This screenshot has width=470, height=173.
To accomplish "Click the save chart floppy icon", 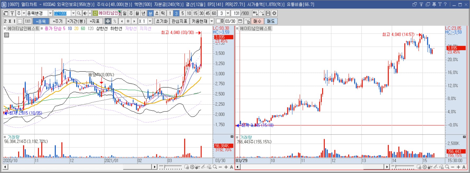I will tap(268, 13).
